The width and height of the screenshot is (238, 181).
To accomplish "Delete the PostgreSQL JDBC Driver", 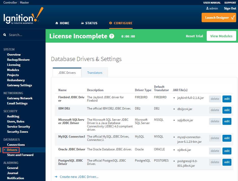I will click(215, 162).
